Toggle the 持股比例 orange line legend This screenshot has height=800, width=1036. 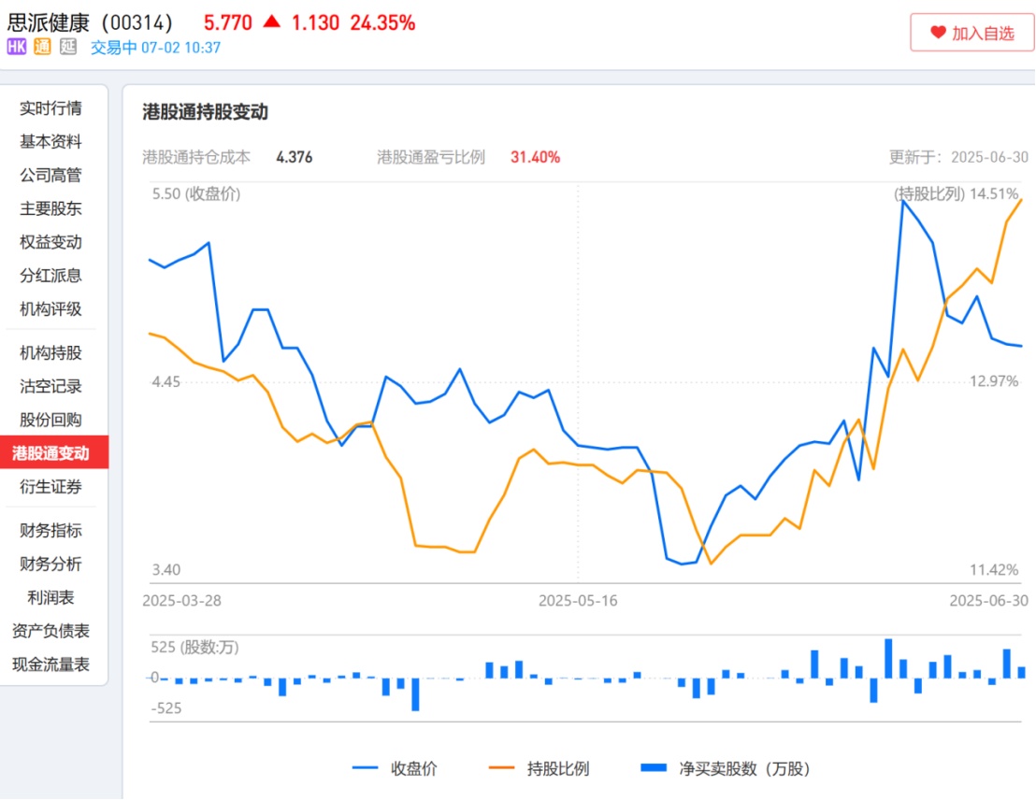pos(539,769)
